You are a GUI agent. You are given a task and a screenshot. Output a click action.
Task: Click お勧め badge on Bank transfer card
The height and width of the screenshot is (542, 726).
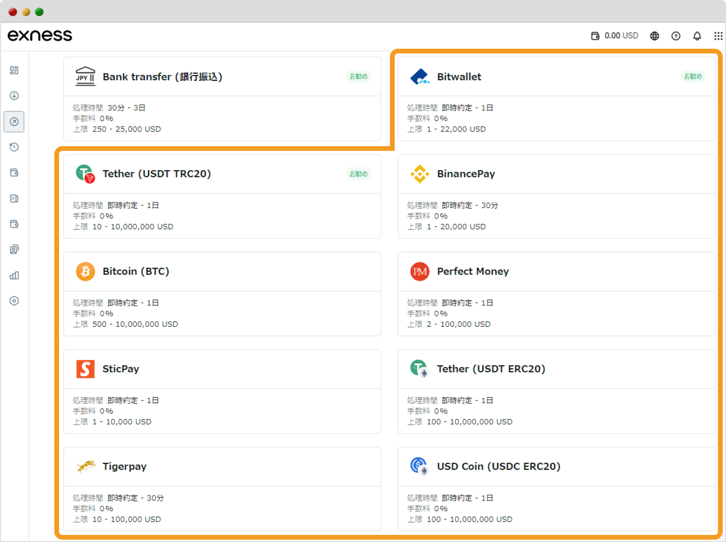pyautogui.click(x=359, y=76)
